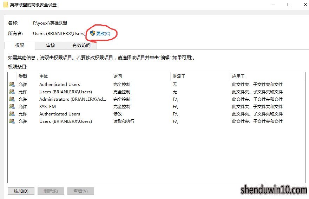Switch to the 有效访问 tab
Image resolution: width=309 pixels, height=199 pixels.
81,46
